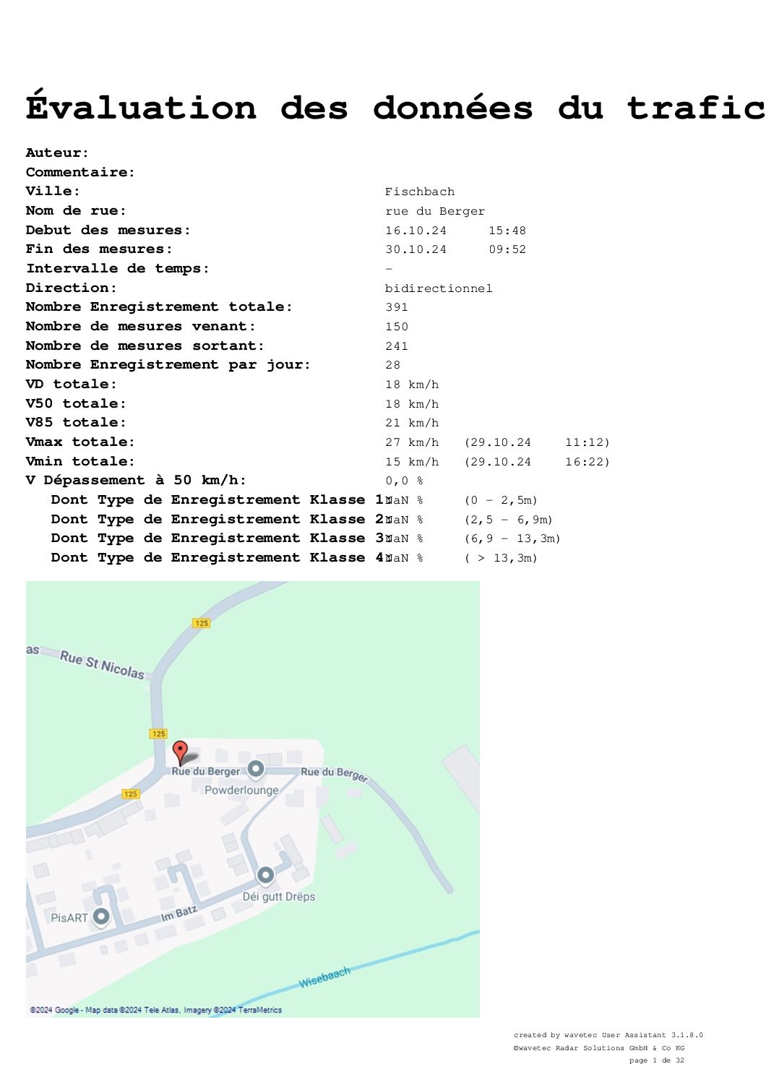Click the Klasse 3 range (6,9 - 13,3m)
766x1082 pixels.
(512, 538)
